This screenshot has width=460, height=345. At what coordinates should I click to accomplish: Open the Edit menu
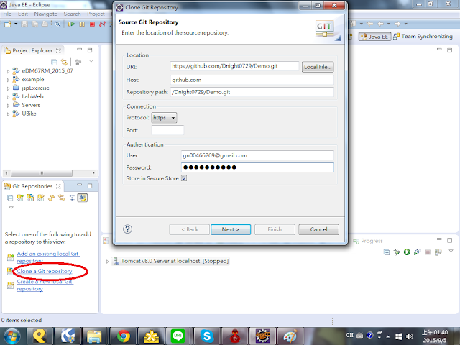click(x=23, y=14)
